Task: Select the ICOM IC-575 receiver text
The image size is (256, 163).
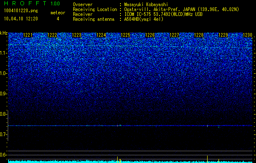Action: tap(164, 14)
